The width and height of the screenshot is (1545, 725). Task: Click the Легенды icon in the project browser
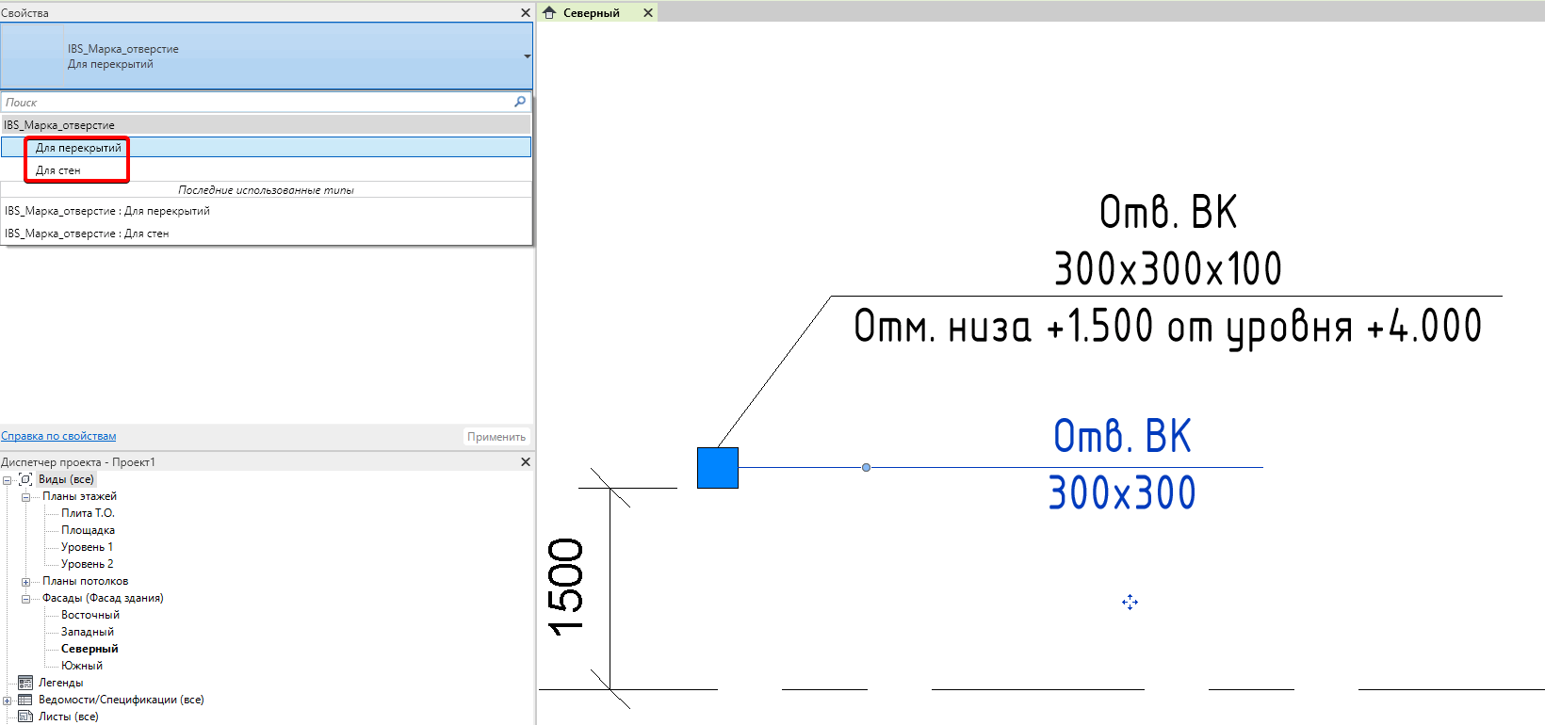pos(25,683)
